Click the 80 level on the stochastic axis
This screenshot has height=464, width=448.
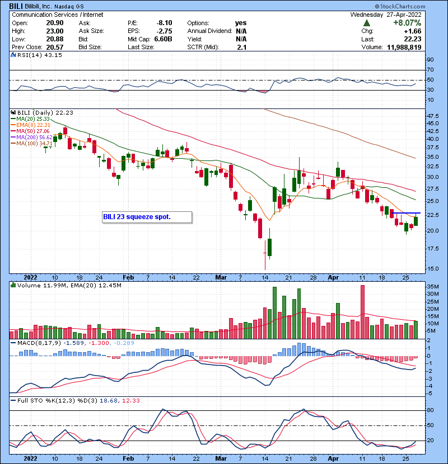coord(430,410)
